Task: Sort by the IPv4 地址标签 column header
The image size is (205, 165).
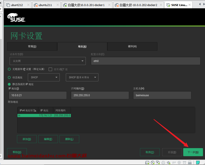Action: coord(28,110)
